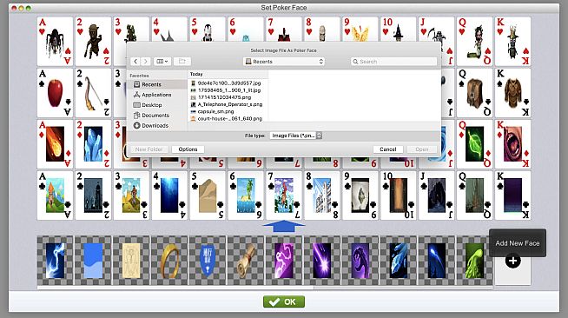Select the 6 of Clubs island card
The height and width of the screenshot is (318, 568).
[246, 195]
